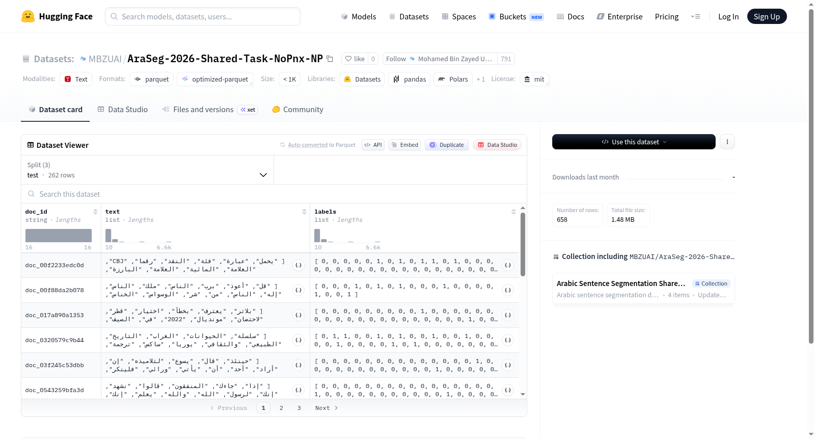815x439 pixels.
Task: Open Enterprise in the top navigation
Action: pos(620,16)
